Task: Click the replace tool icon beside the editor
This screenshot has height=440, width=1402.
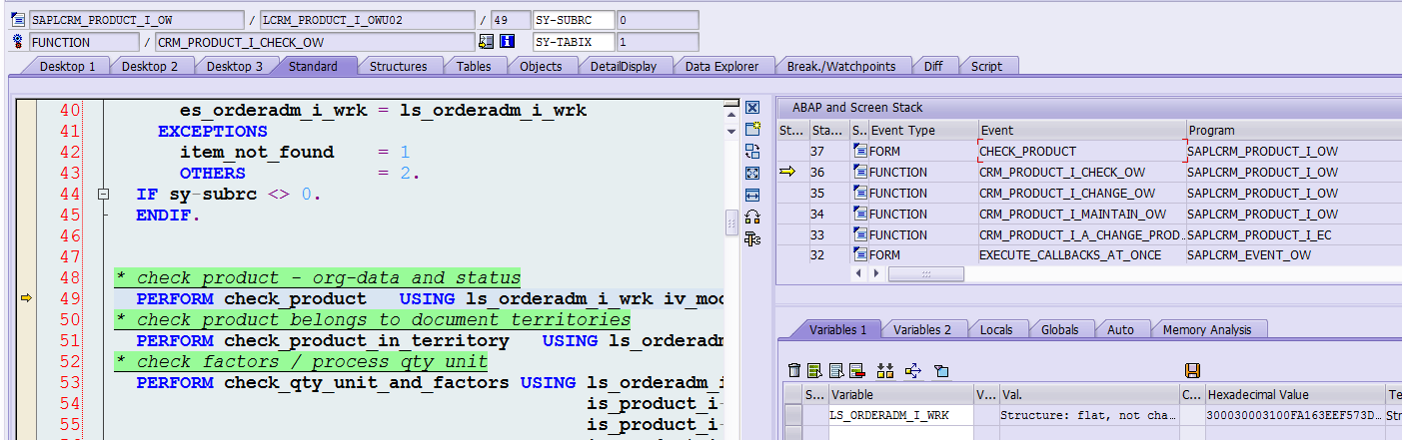Action: 752,152
